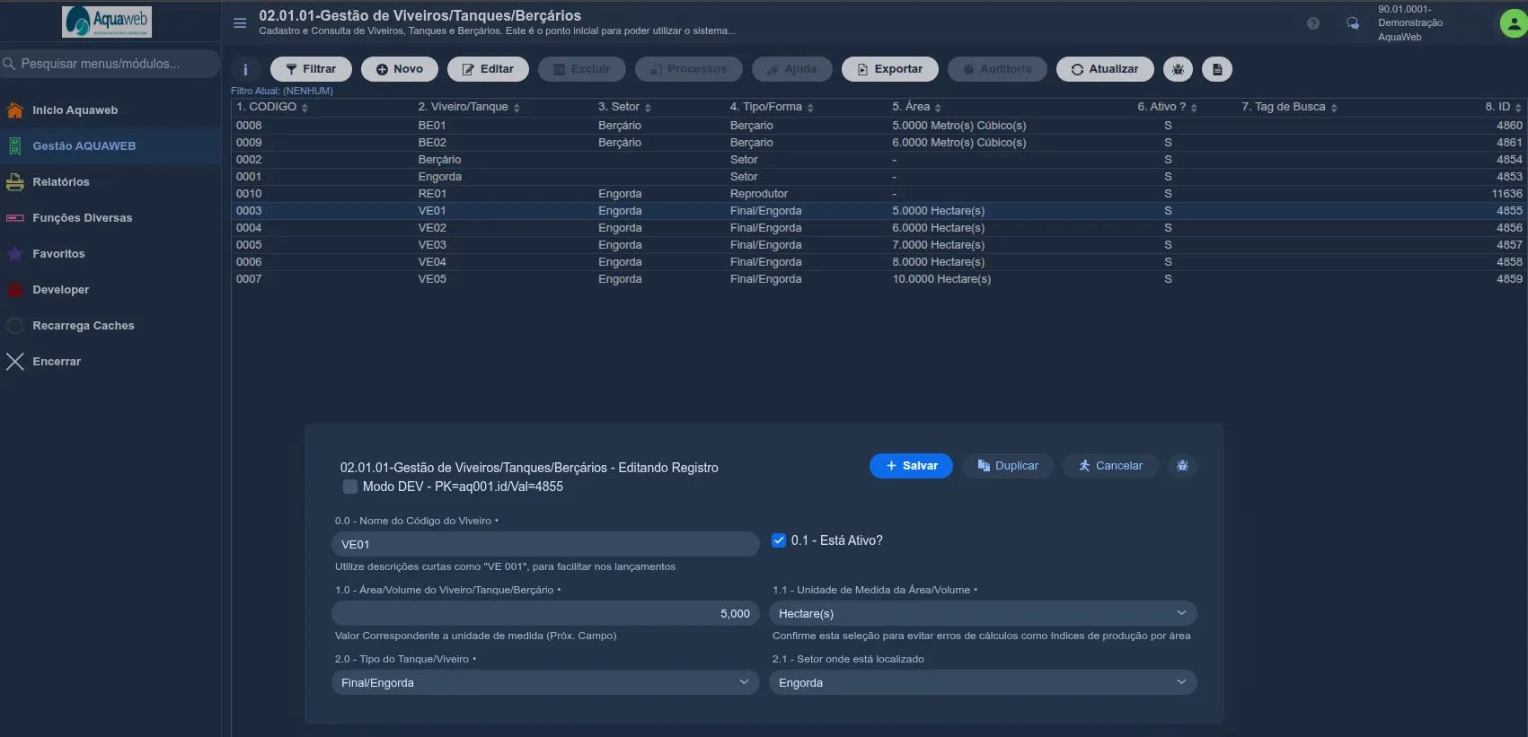
Task: Click the Área/Volume field with 5,000
Action: (x=545, y=613)
